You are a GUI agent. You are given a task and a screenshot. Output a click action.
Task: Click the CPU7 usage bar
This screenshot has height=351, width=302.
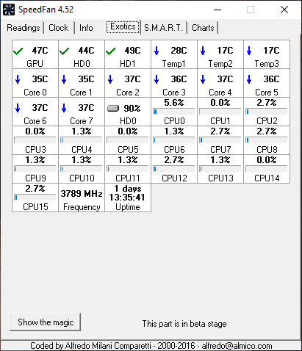220,140
